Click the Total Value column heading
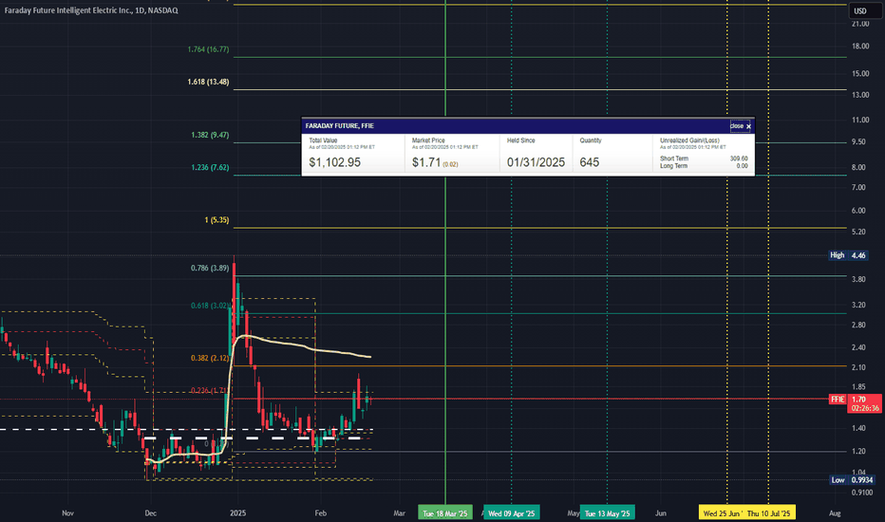The height and width of the screenshot is (522, 885). tap(323, 140)
